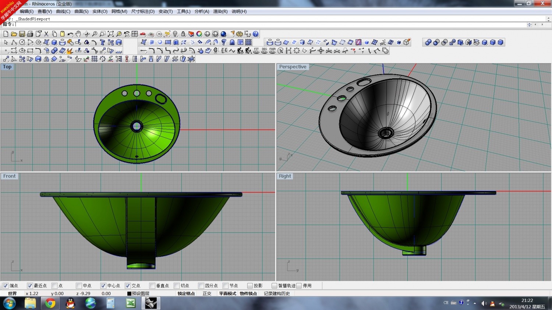Viewport: 552px width, 310px height.
Task: Open Excel from the taskbar
Action: (x=131, y=303)
